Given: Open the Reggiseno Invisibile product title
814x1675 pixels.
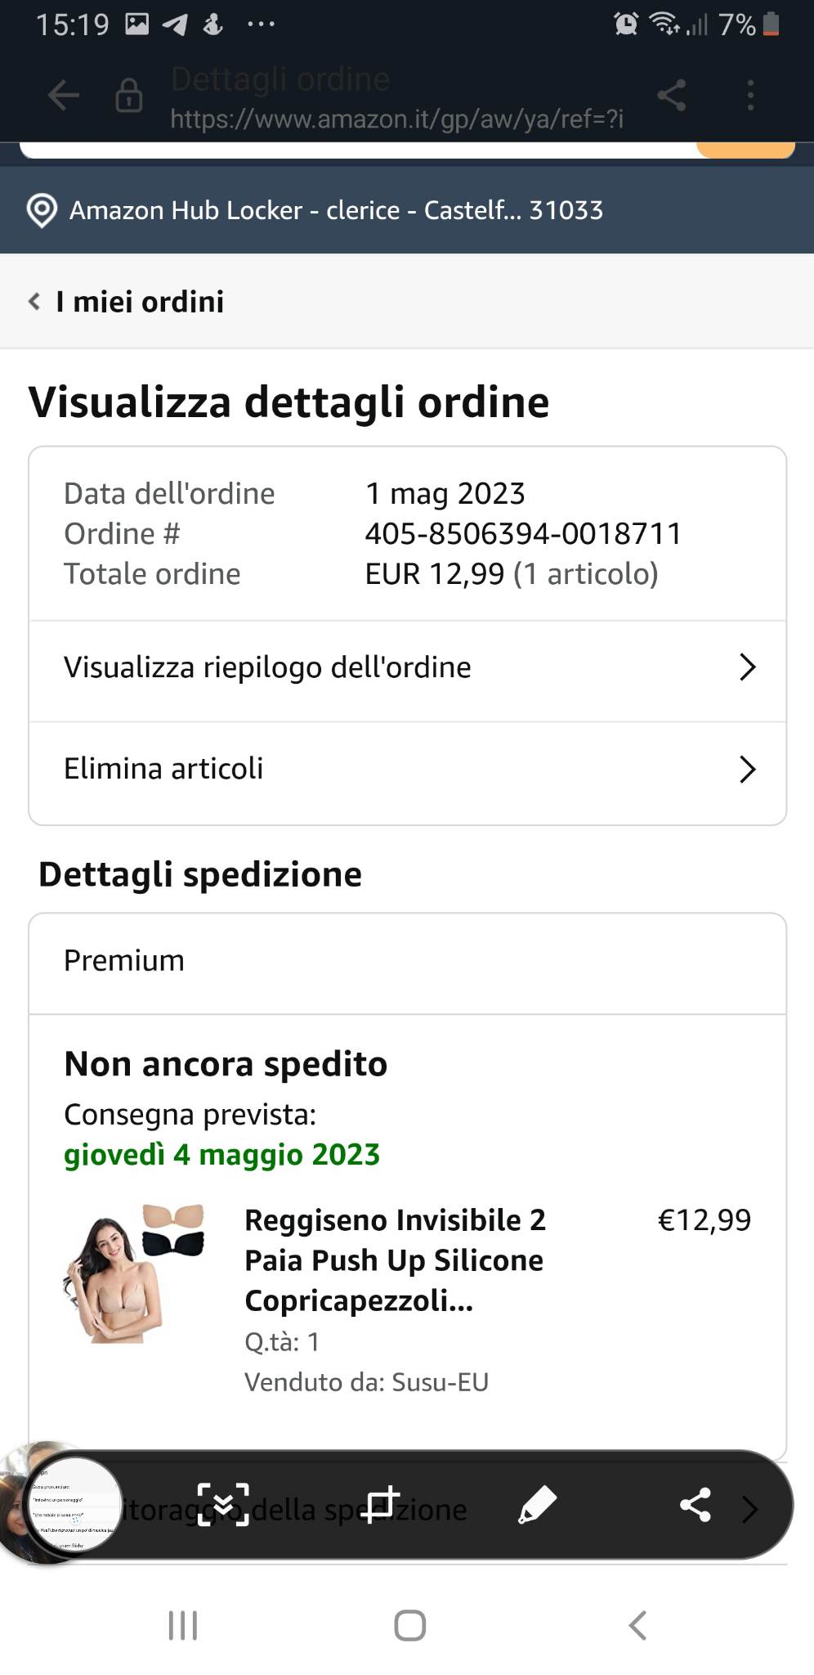Looking at the screenshot, I should 395,1260.
